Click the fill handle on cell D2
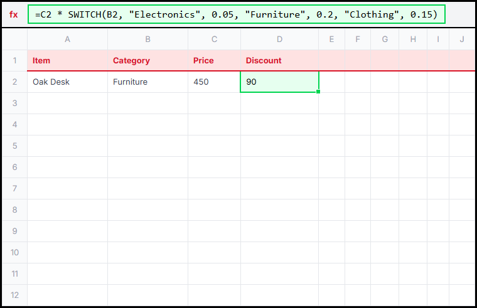This screenshot has width=477, height=308. (318, 92)
